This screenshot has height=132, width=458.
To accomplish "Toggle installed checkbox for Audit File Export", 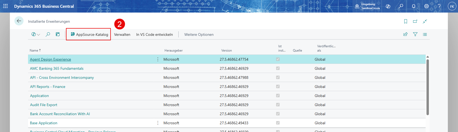I will click(x=278, y=104).
